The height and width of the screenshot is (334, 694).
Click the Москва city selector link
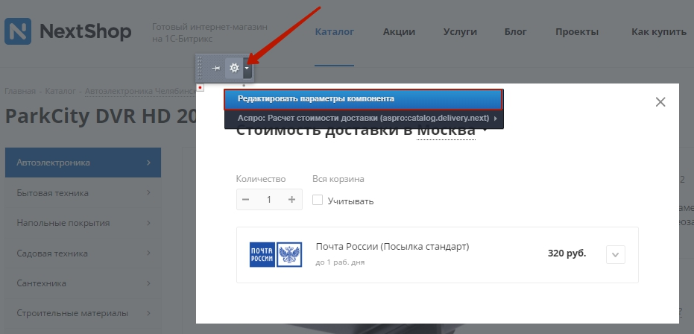click(447, 131)
